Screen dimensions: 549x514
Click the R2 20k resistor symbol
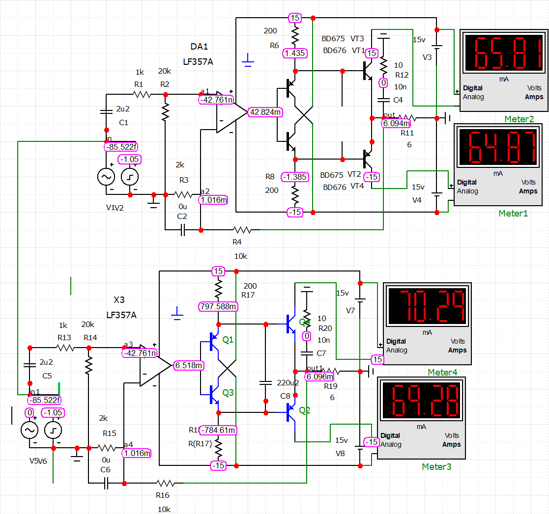[x=165, y=112]
